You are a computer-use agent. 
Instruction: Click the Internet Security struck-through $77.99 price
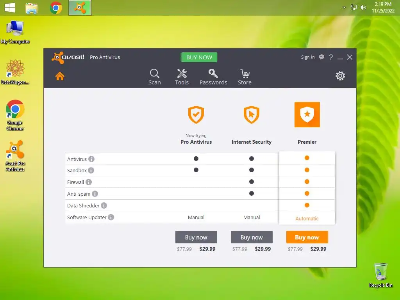(x=240, y=249)
